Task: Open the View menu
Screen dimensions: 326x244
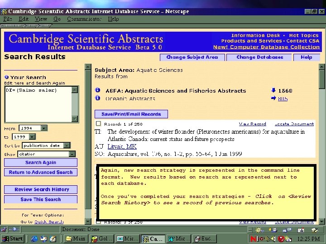Action: click(x=41, y=19)
